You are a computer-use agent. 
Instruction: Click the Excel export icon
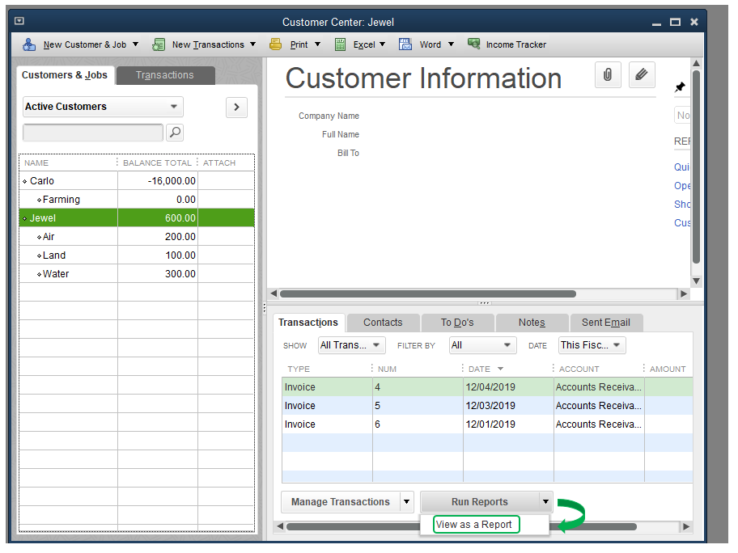point(341,44)
